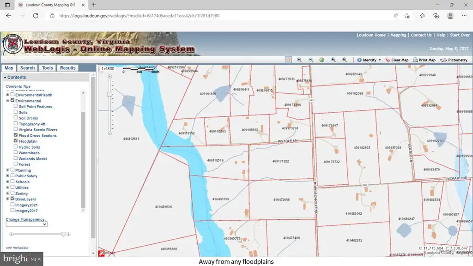Open the Change Transparency dropdown
This screenshot has height=266, width=473.
[x=26, y=224]
